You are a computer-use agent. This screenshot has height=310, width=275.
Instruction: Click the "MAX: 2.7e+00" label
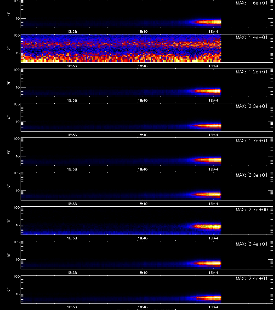pos(252,209)
